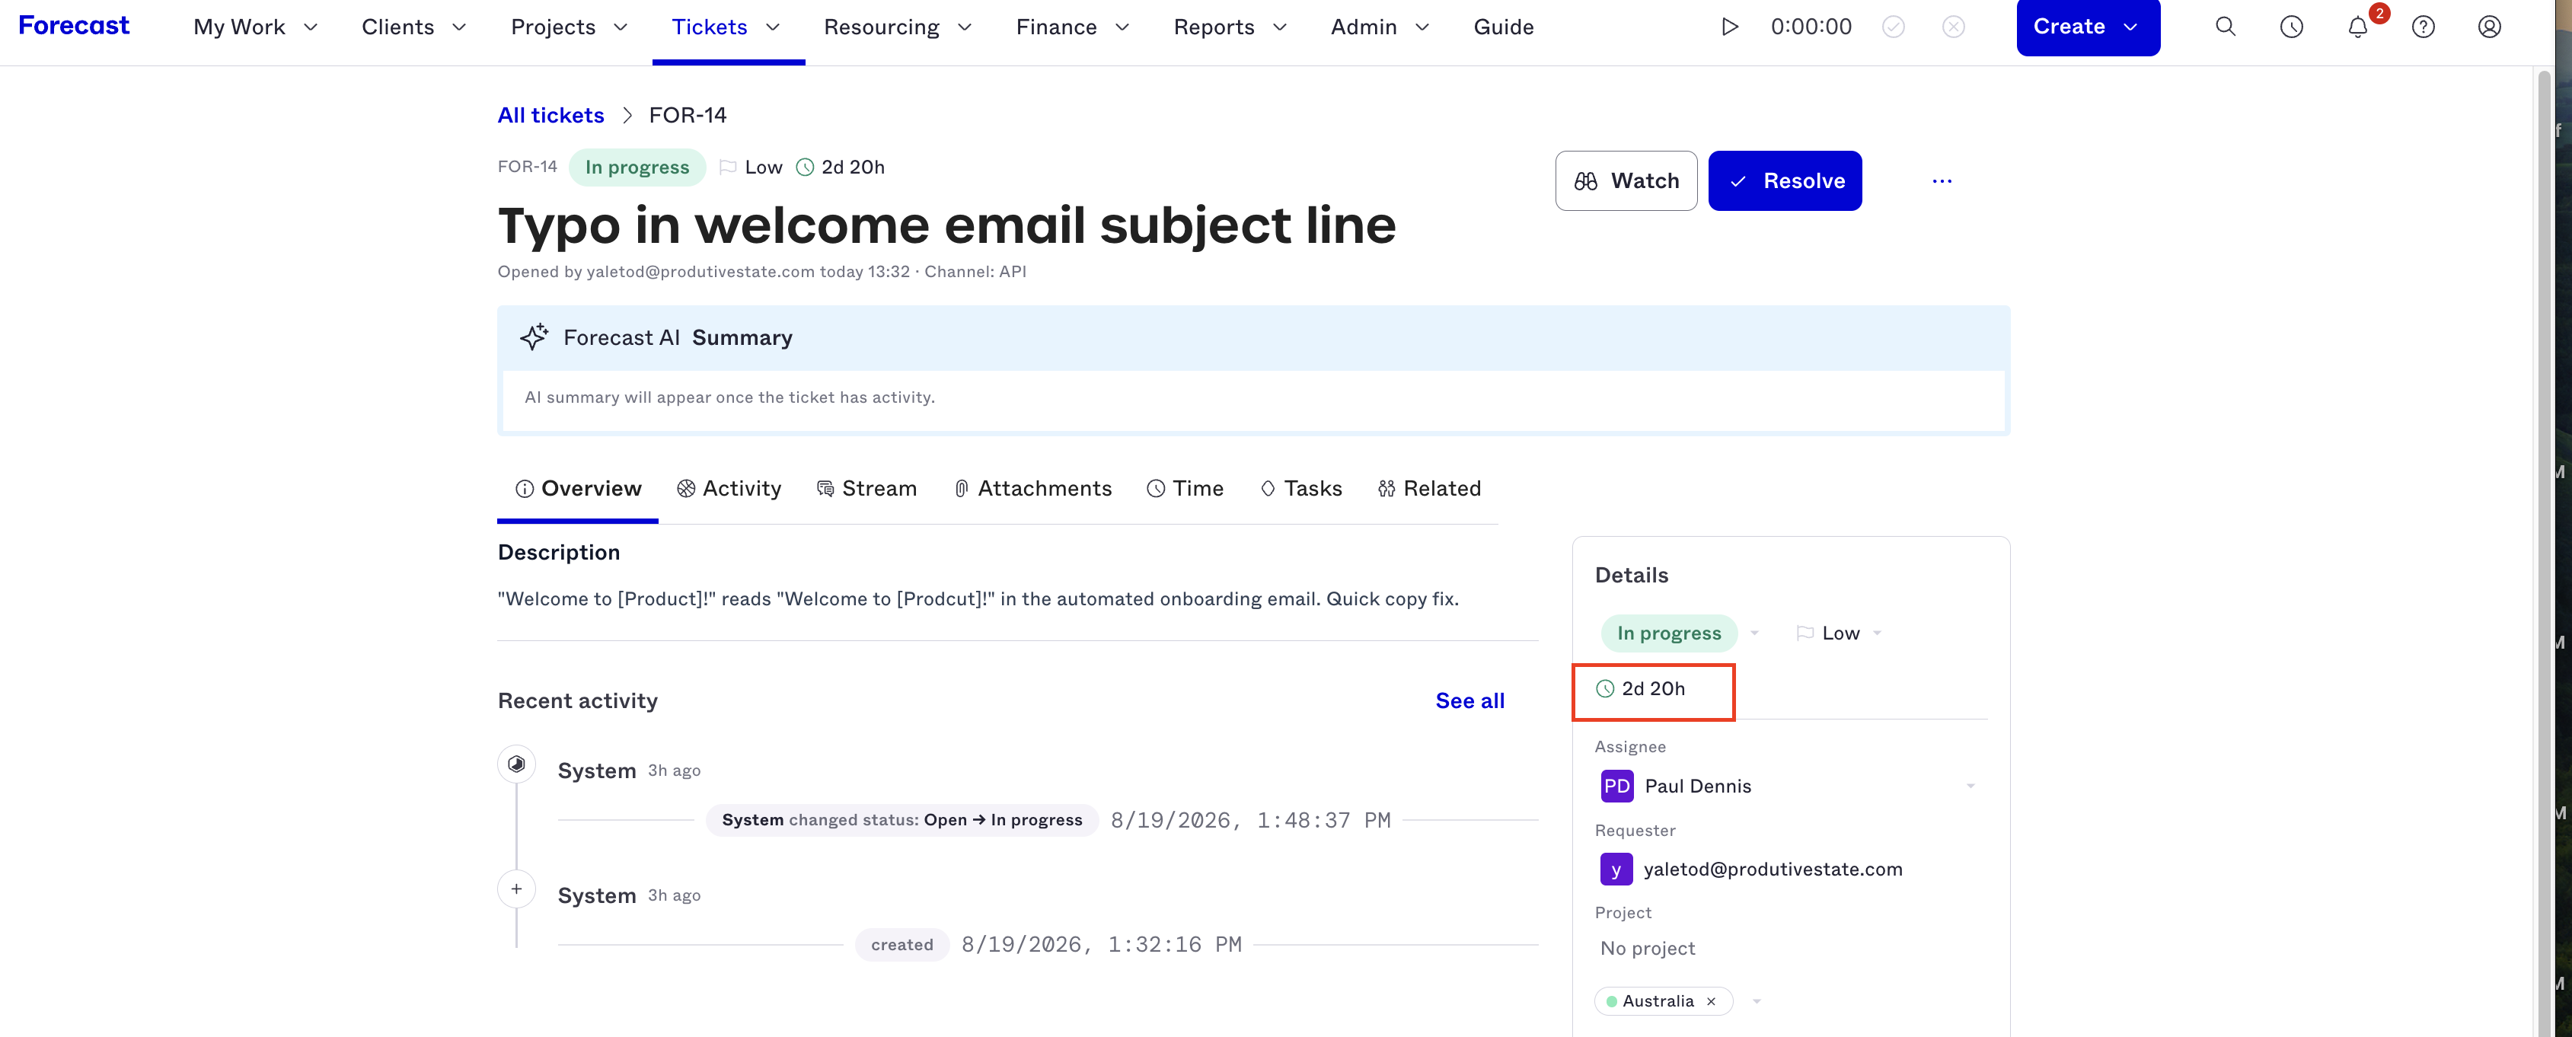Click the created activity chip
This screenshot has height=1037, width=2572.
(901, 944)
